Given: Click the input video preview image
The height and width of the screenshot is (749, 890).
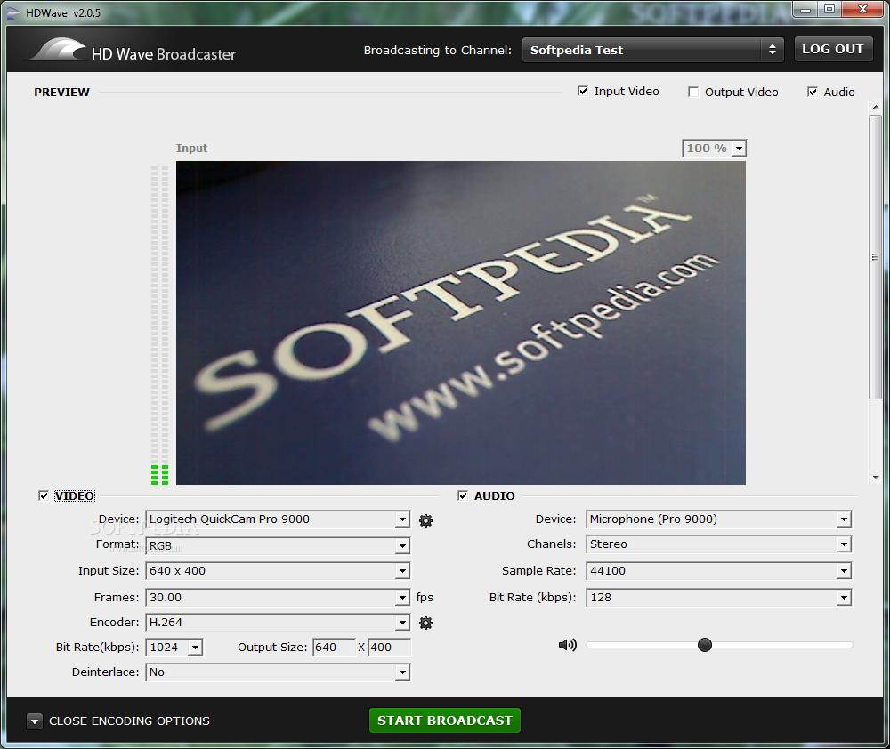Looking at the screenshot, I should [461, 323].
